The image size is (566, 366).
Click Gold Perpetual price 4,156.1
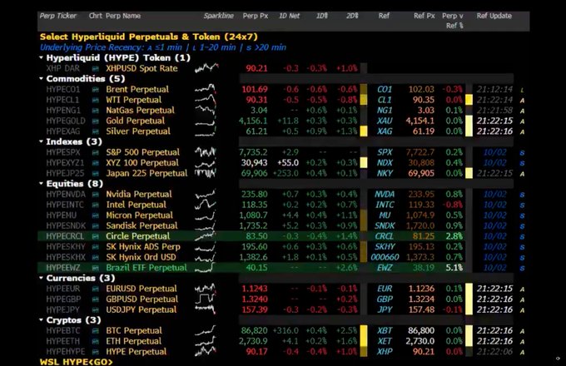pyautogui.click(x=253, y=121)
